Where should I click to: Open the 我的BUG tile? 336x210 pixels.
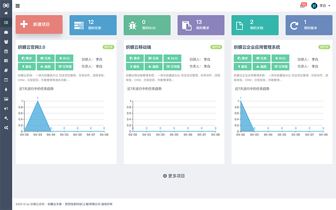point(147,25)
